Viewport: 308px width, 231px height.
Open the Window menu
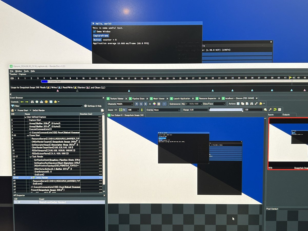point(18,71)
